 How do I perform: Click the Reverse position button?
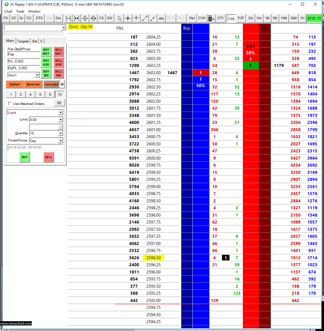(x=33, y=85)
